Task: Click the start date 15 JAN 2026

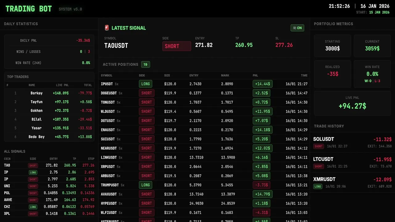Action: [379, 12]
